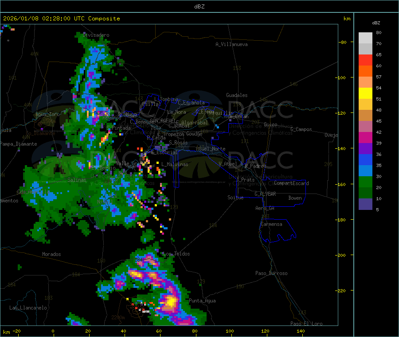Click the green 20-30 dBZ legend swatch
The width and height of the screenshot is (399, 337).
pos(365,182)
